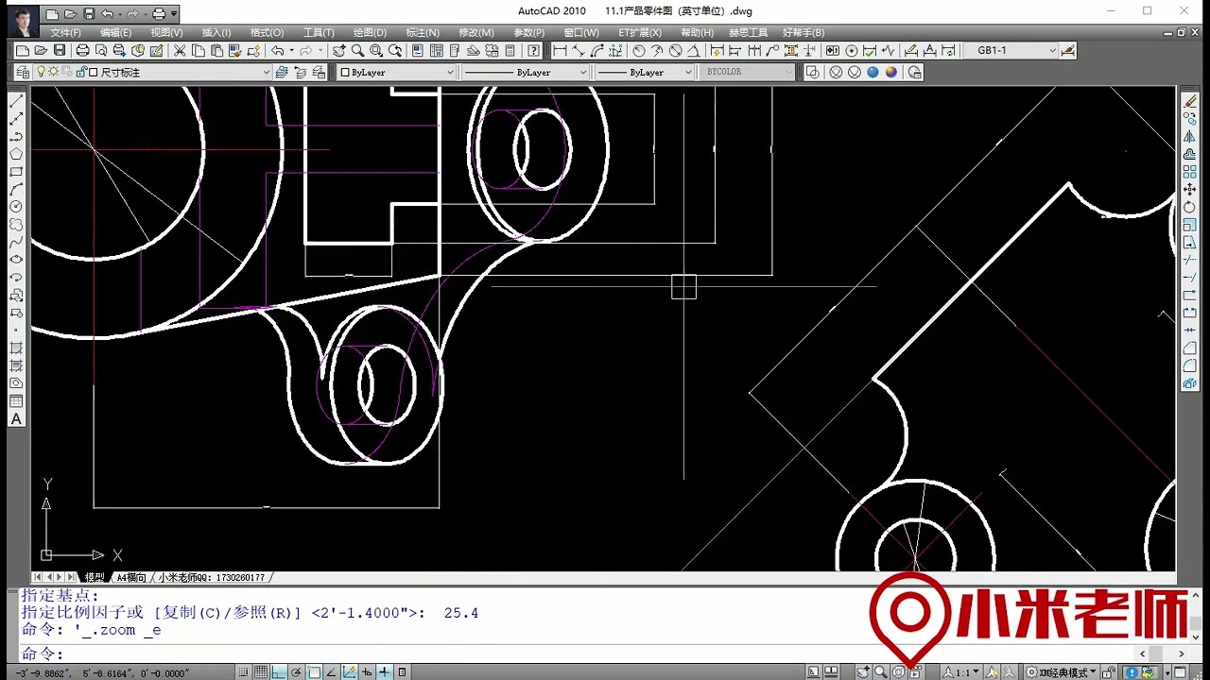Viewport: 1210px width, 680px height.
Task: Open the 标注(N) menu
Action: tap(423, 32)
